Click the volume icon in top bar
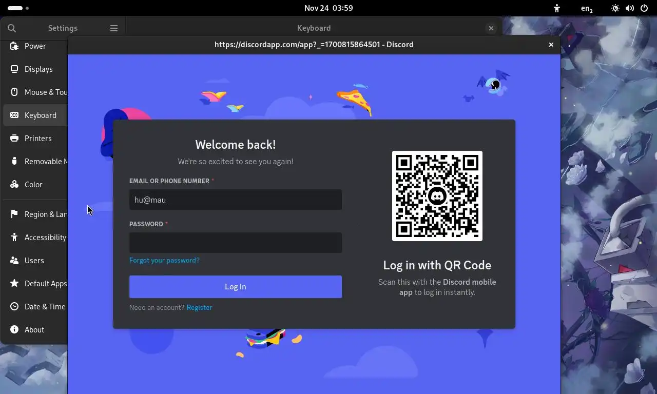This screenshot has width=657, height=394. [x=630, y=8]
